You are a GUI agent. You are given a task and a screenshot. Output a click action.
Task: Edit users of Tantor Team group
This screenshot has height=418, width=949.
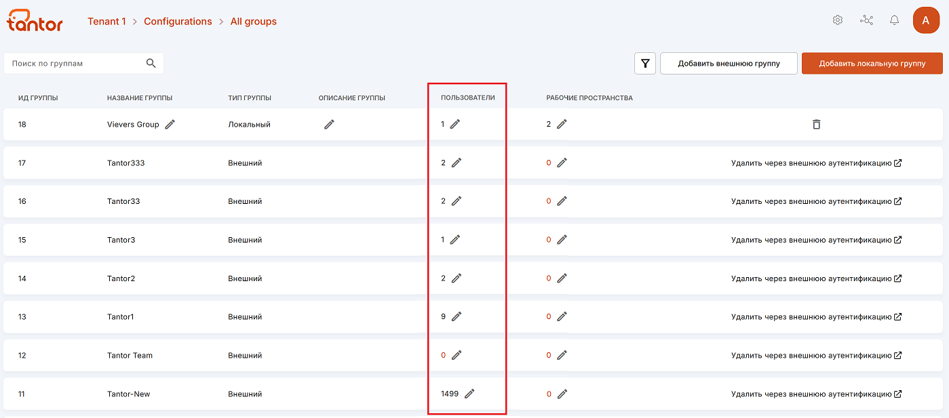457,355
